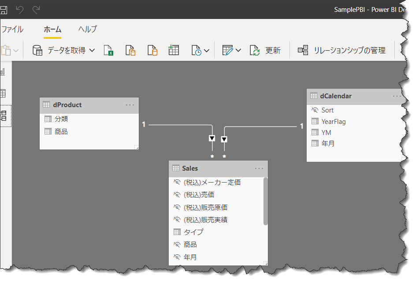Toggle hidden eye icon for Sort field
This screenshot has width=419, height=284.
[315, 110]
